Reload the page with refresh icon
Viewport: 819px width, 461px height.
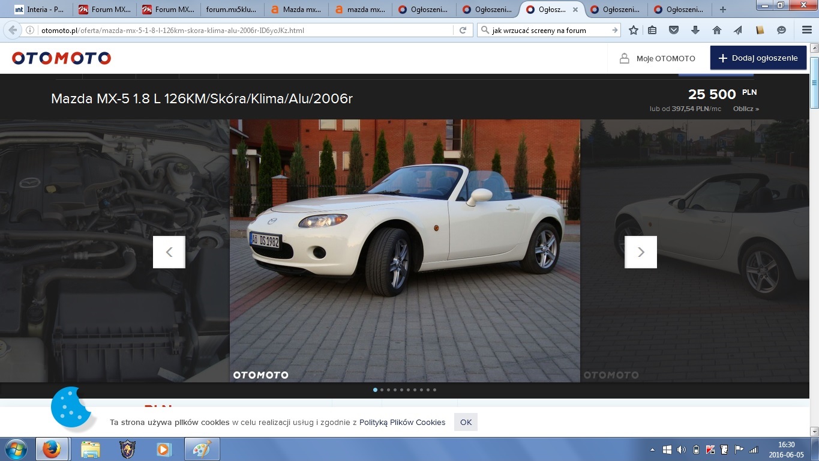pos(463,30)
